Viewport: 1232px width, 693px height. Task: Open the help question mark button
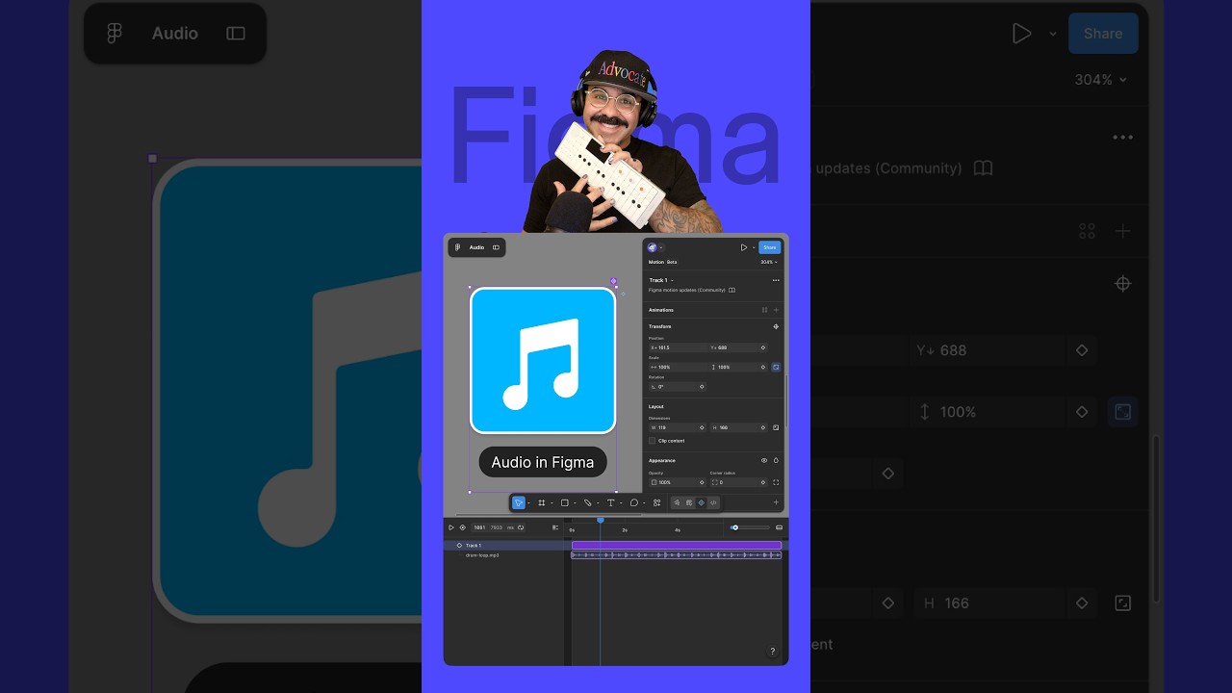coord(772,652)
